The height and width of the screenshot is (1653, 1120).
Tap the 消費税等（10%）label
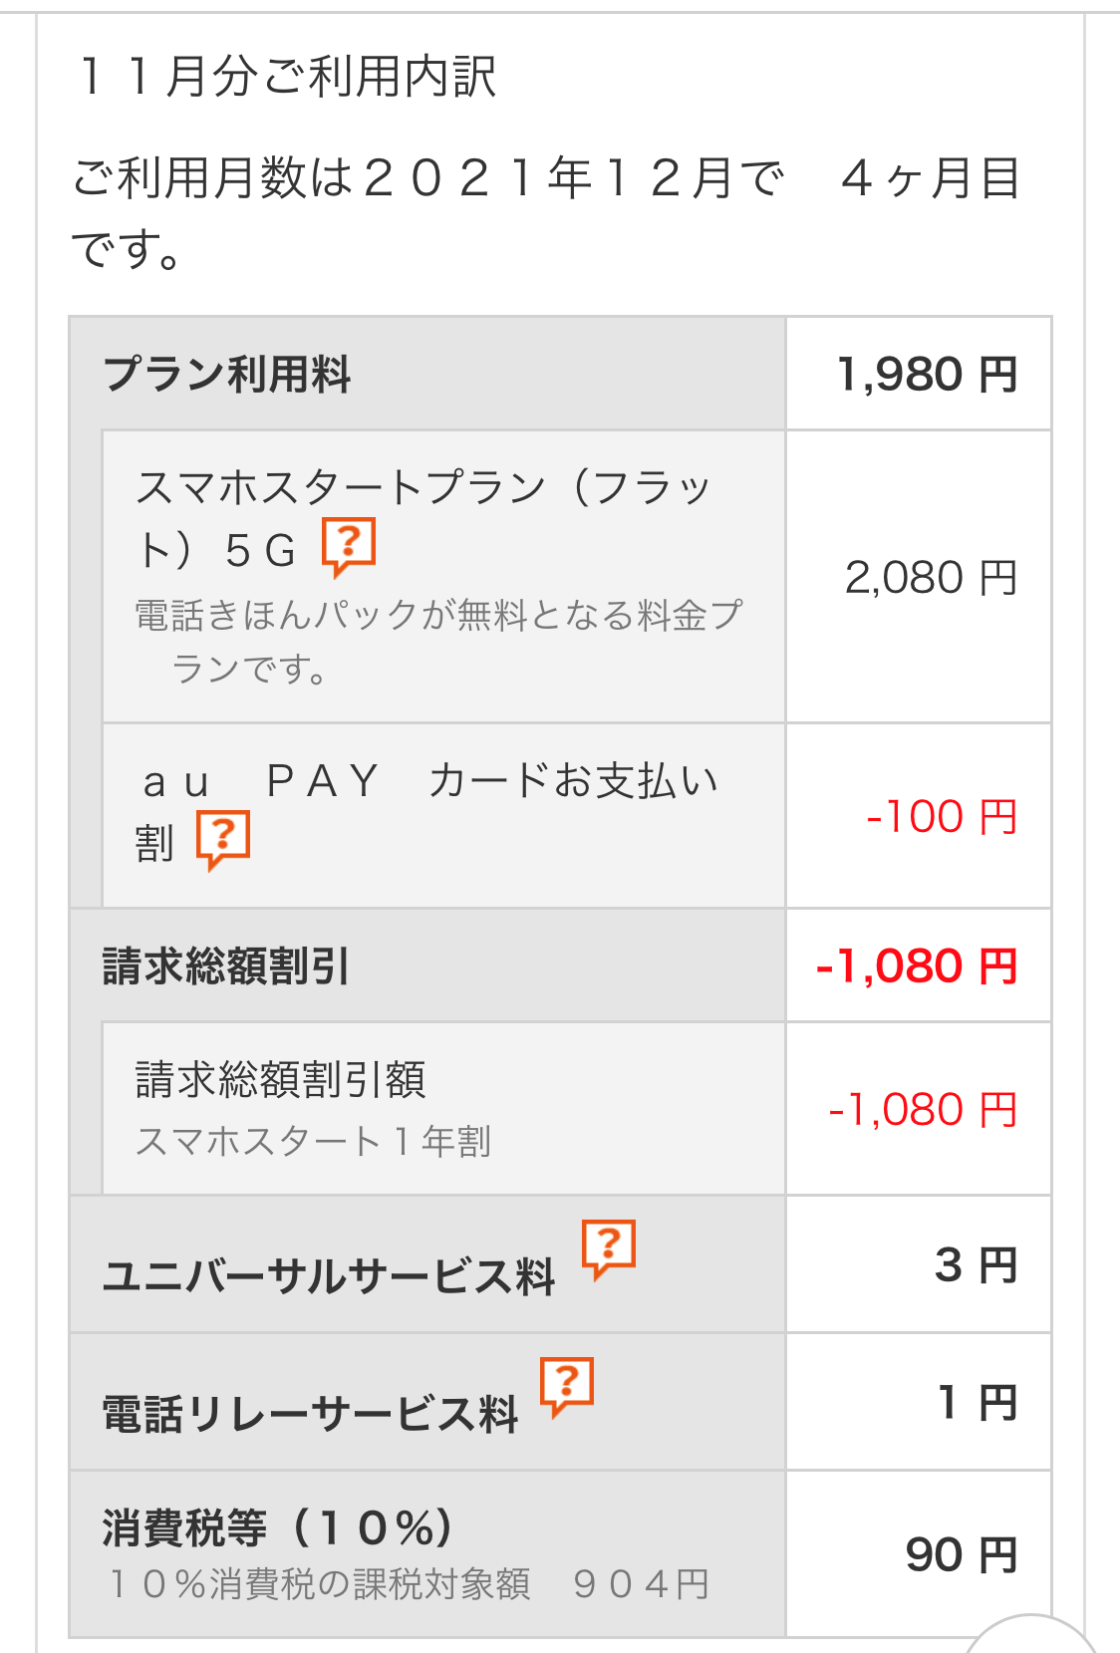pyautogui.click(x=279, y=1527)
